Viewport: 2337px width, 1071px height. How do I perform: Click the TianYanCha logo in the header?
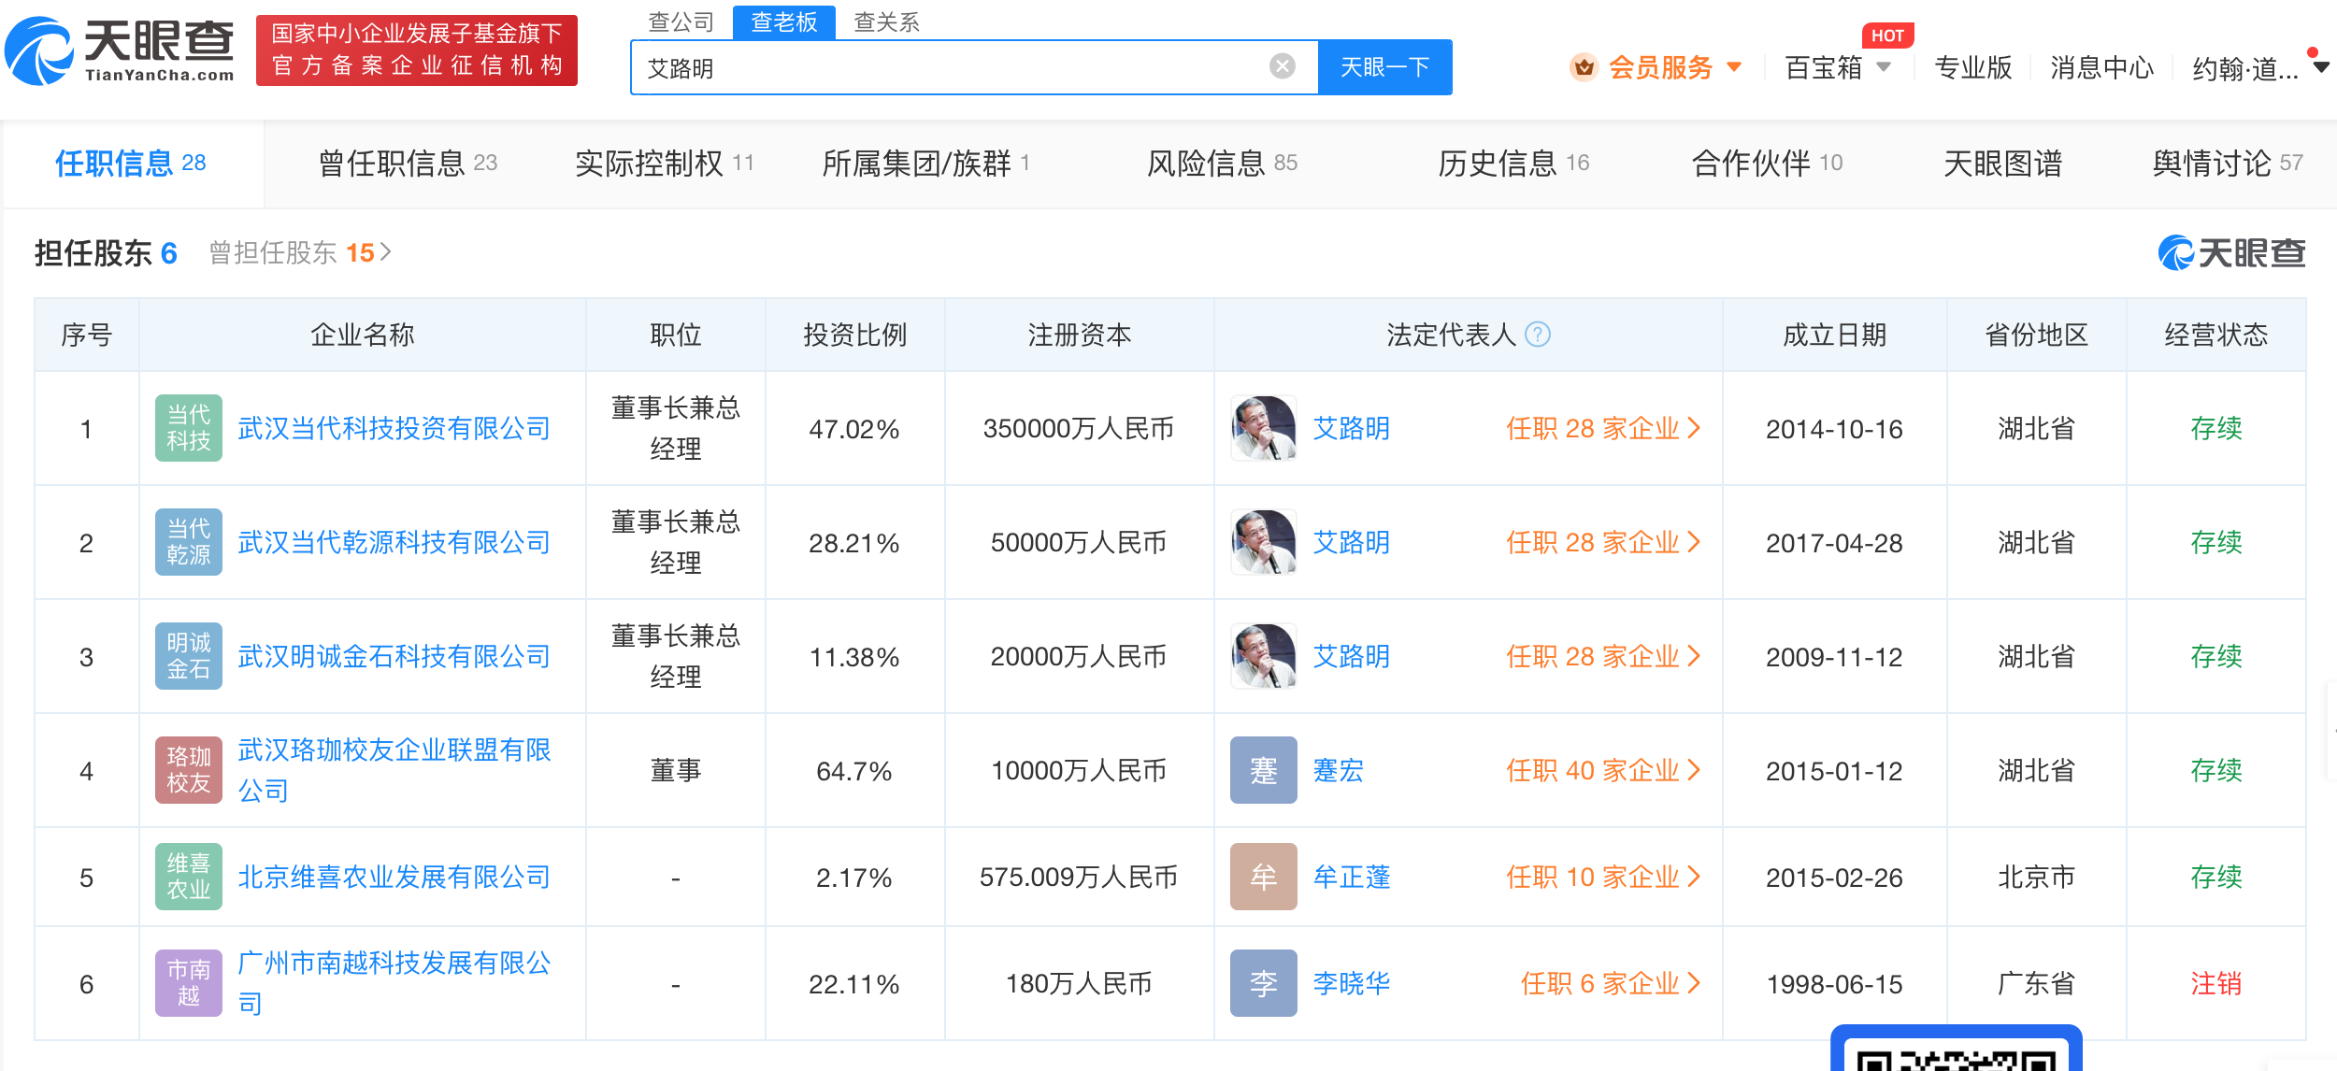tap(120, 50)
